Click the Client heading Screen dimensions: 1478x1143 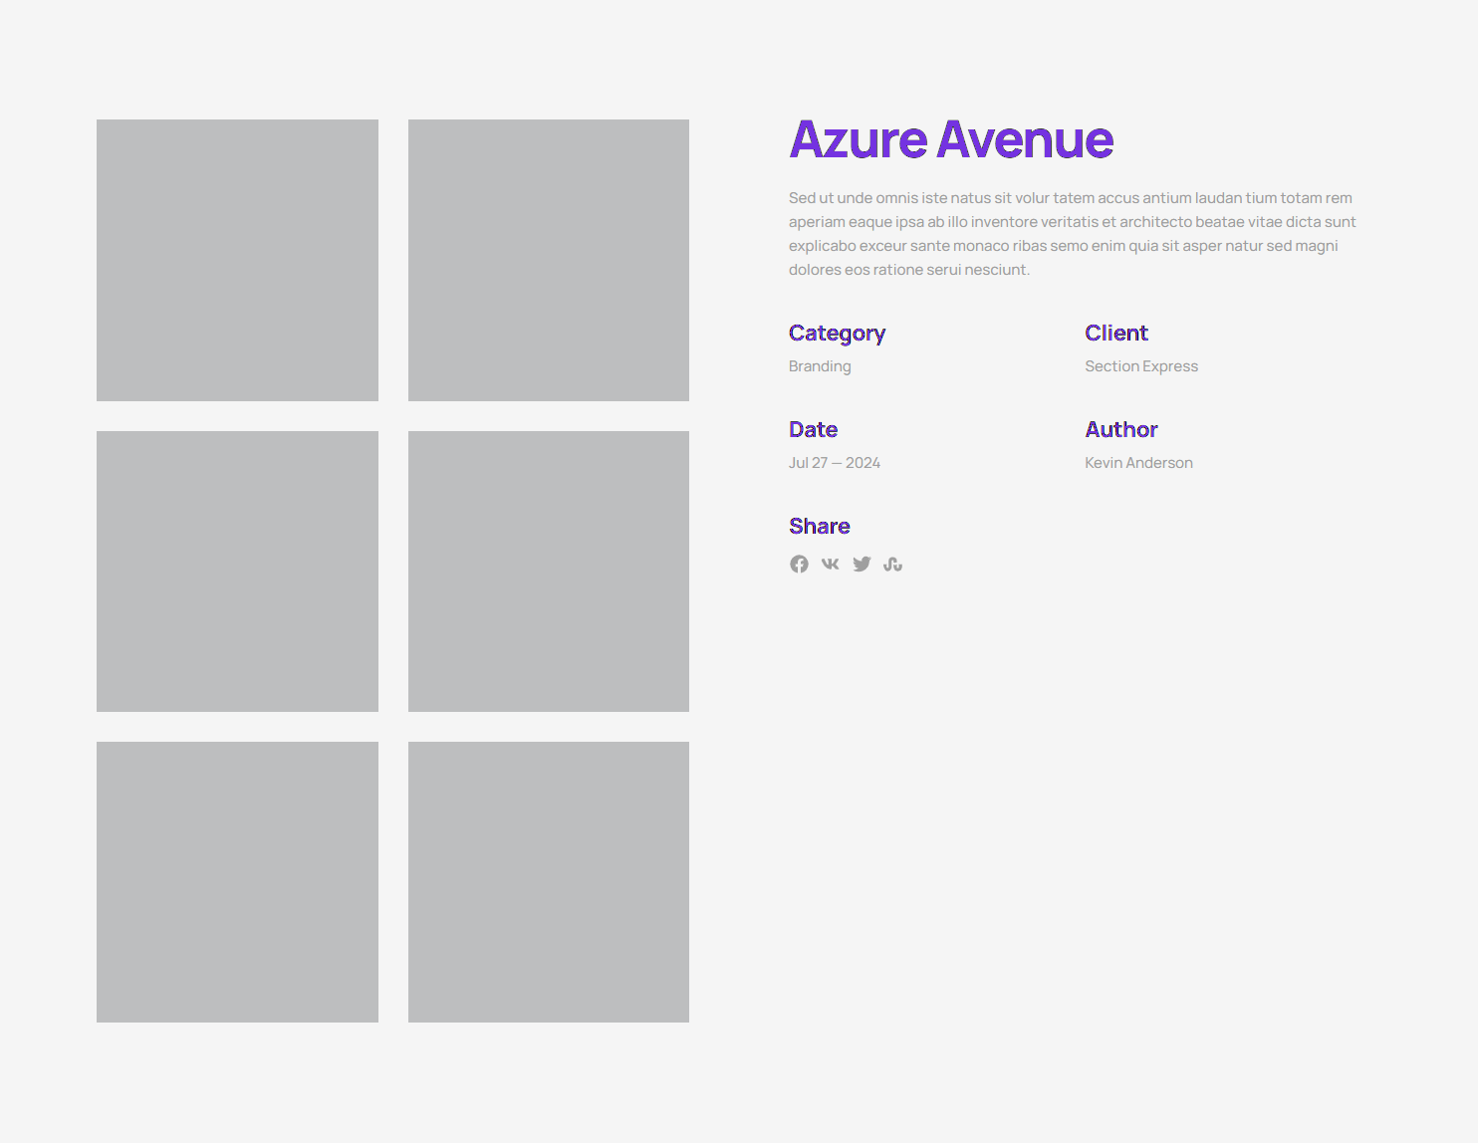pos(1115,334)
